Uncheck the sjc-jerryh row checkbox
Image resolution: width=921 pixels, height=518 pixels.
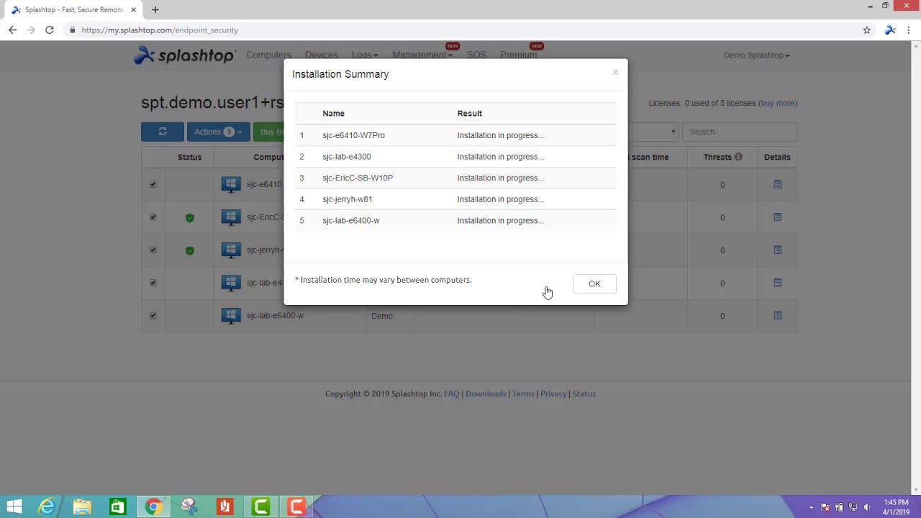tap(153, 250)
